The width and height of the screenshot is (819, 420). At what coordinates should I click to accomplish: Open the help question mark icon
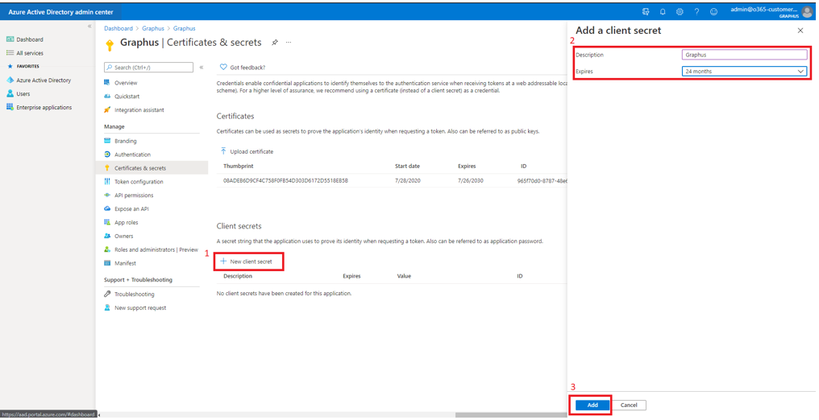[696, 11]
